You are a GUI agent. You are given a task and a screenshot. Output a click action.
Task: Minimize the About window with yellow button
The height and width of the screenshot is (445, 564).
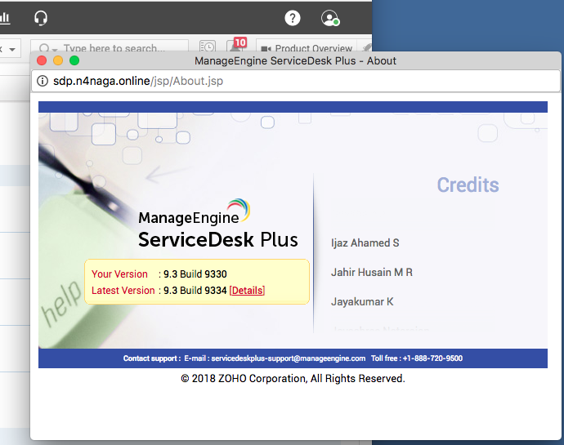[x=58, y=60]
